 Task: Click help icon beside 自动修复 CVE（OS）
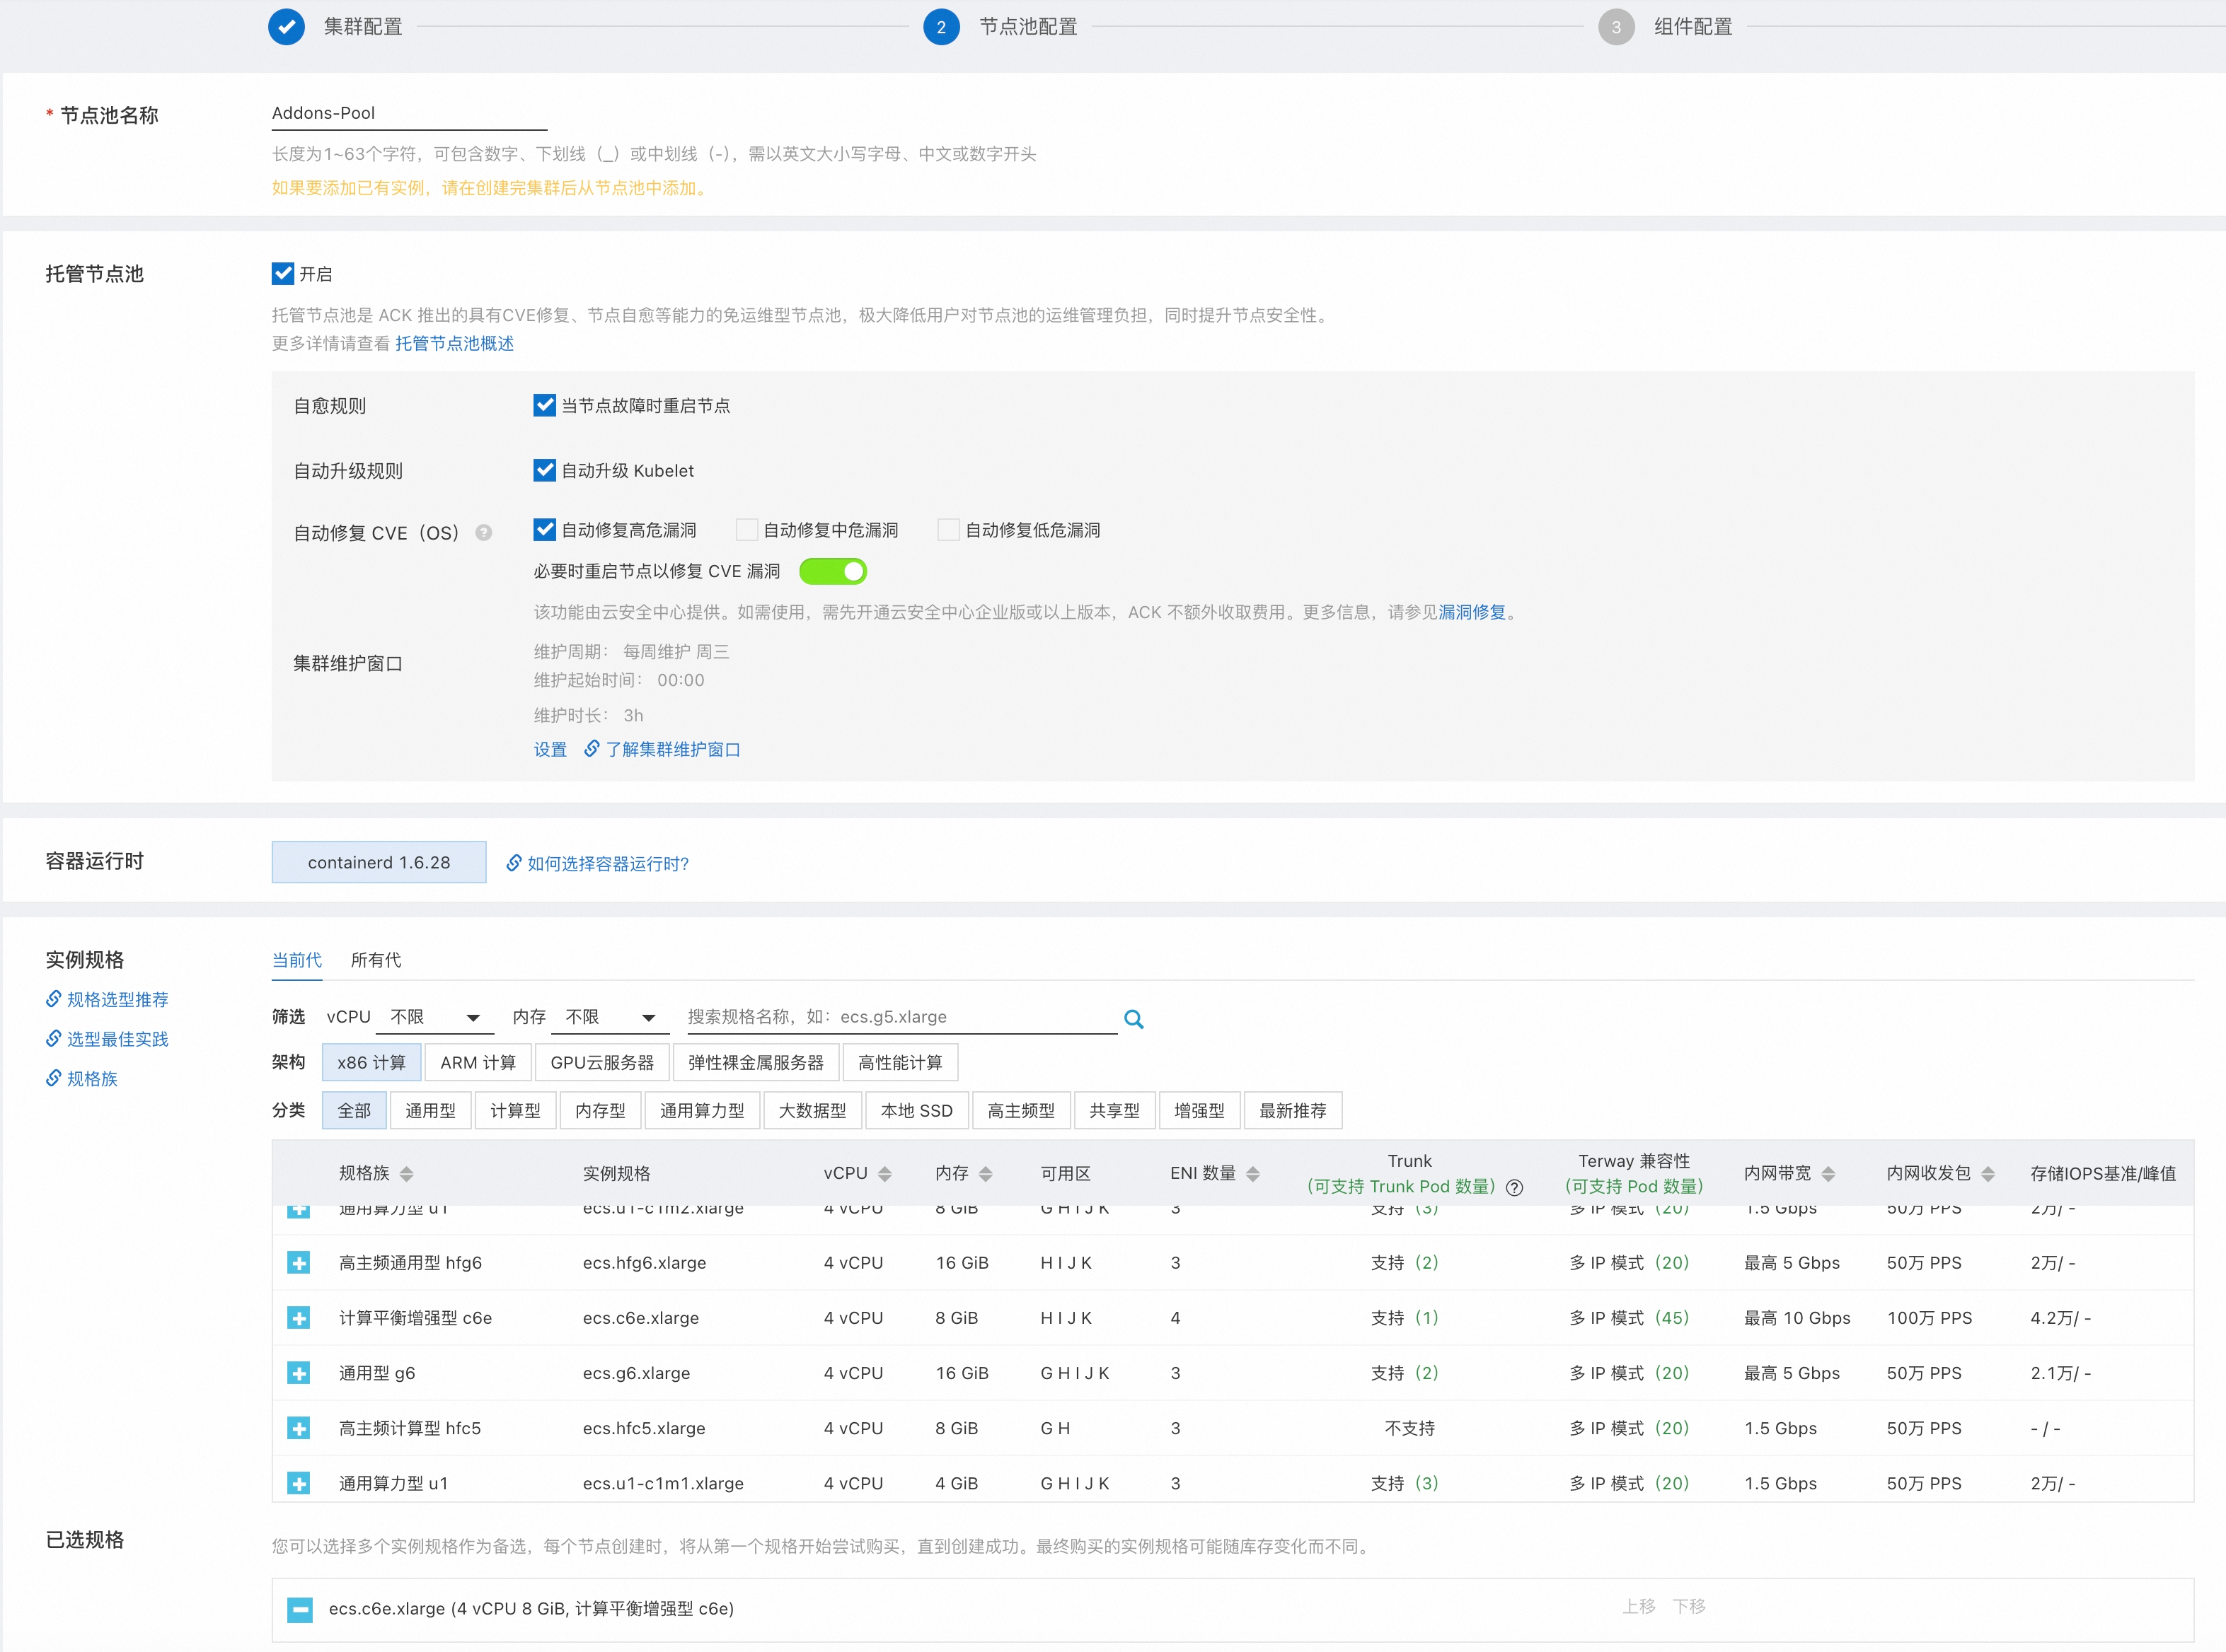tap(484, 532)
